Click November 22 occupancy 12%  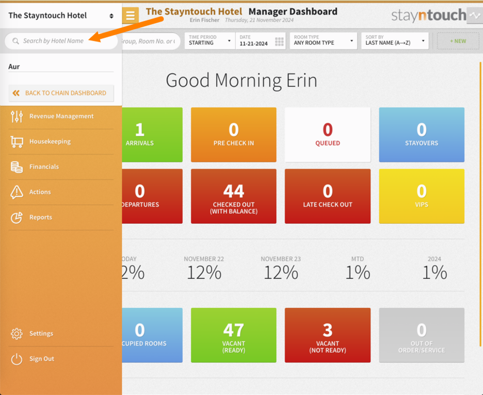[x=204, y=269]
